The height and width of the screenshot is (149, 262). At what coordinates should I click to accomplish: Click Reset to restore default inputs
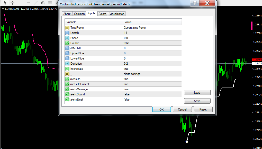[x=203, y=110]
